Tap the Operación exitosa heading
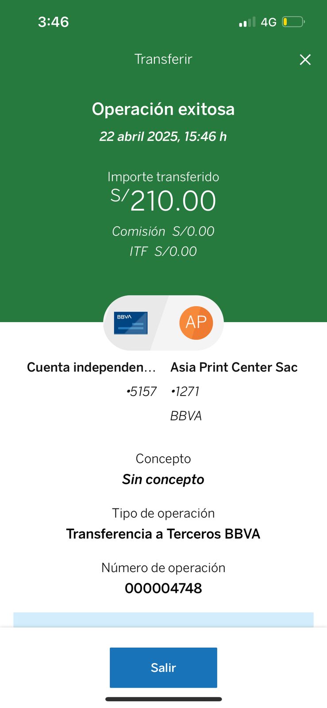This screenshot has width=327, height=708. [163, 109]
